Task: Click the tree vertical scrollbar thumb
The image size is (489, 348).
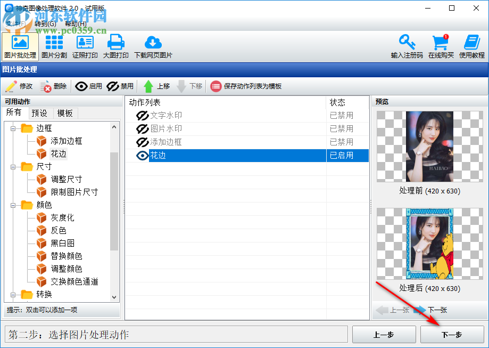Action: click(114, 201)
